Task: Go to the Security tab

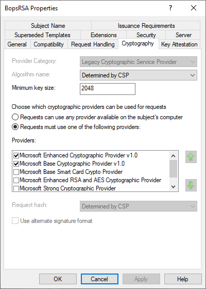Action: [146, 35]
